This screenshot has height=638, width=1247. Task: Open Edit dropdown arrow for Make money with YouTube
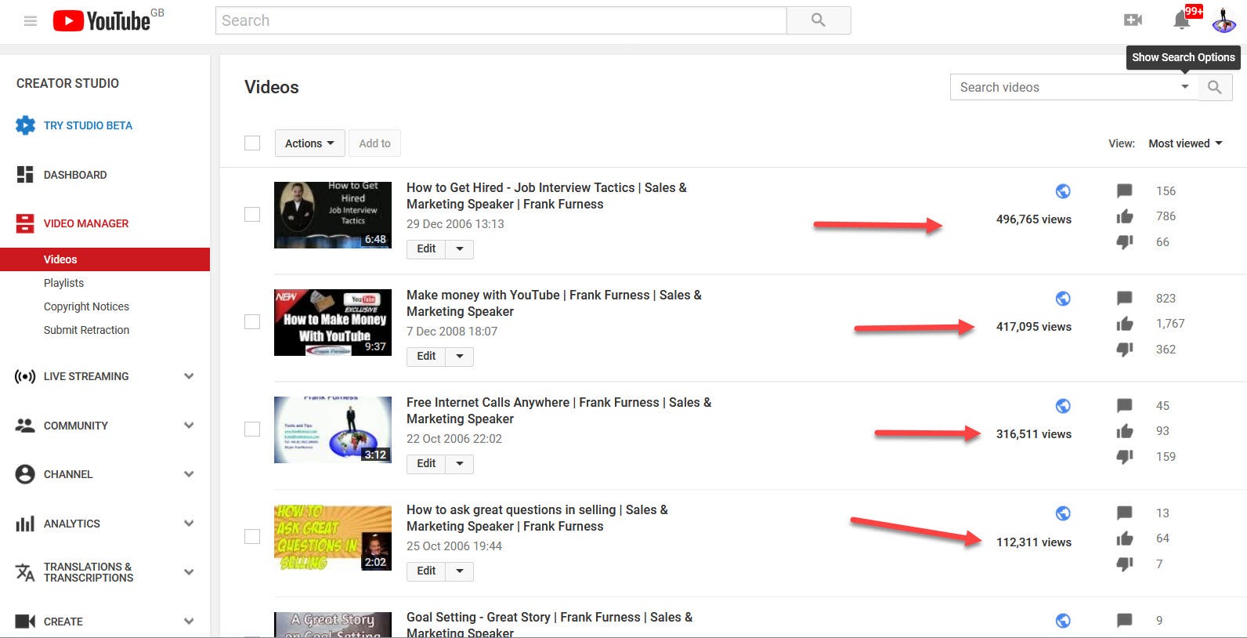[x=460, y=357]
